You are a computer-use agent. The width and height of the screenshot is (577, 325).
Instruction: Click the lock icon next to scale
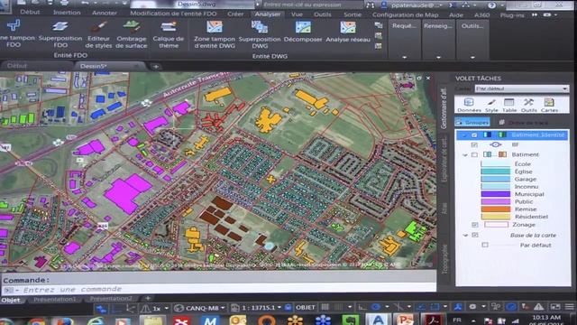[288, 307]
